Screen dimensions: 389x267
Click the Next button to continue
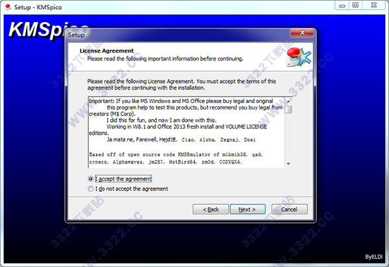248,209
